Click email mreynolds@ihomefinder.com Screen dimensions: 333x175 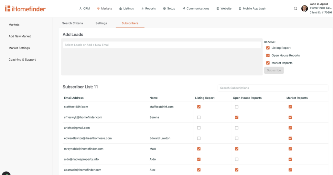pyautogui.click(x=84, y=149)
